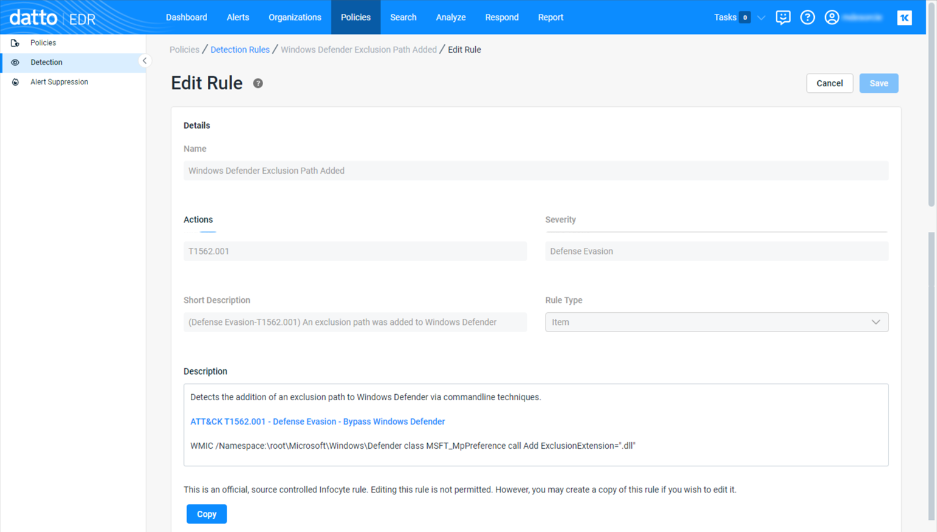Image resolution: width=937 pixels, height=532 pixels.
Task: Click the Policies sidebar icon
Action: coord(15,43)
